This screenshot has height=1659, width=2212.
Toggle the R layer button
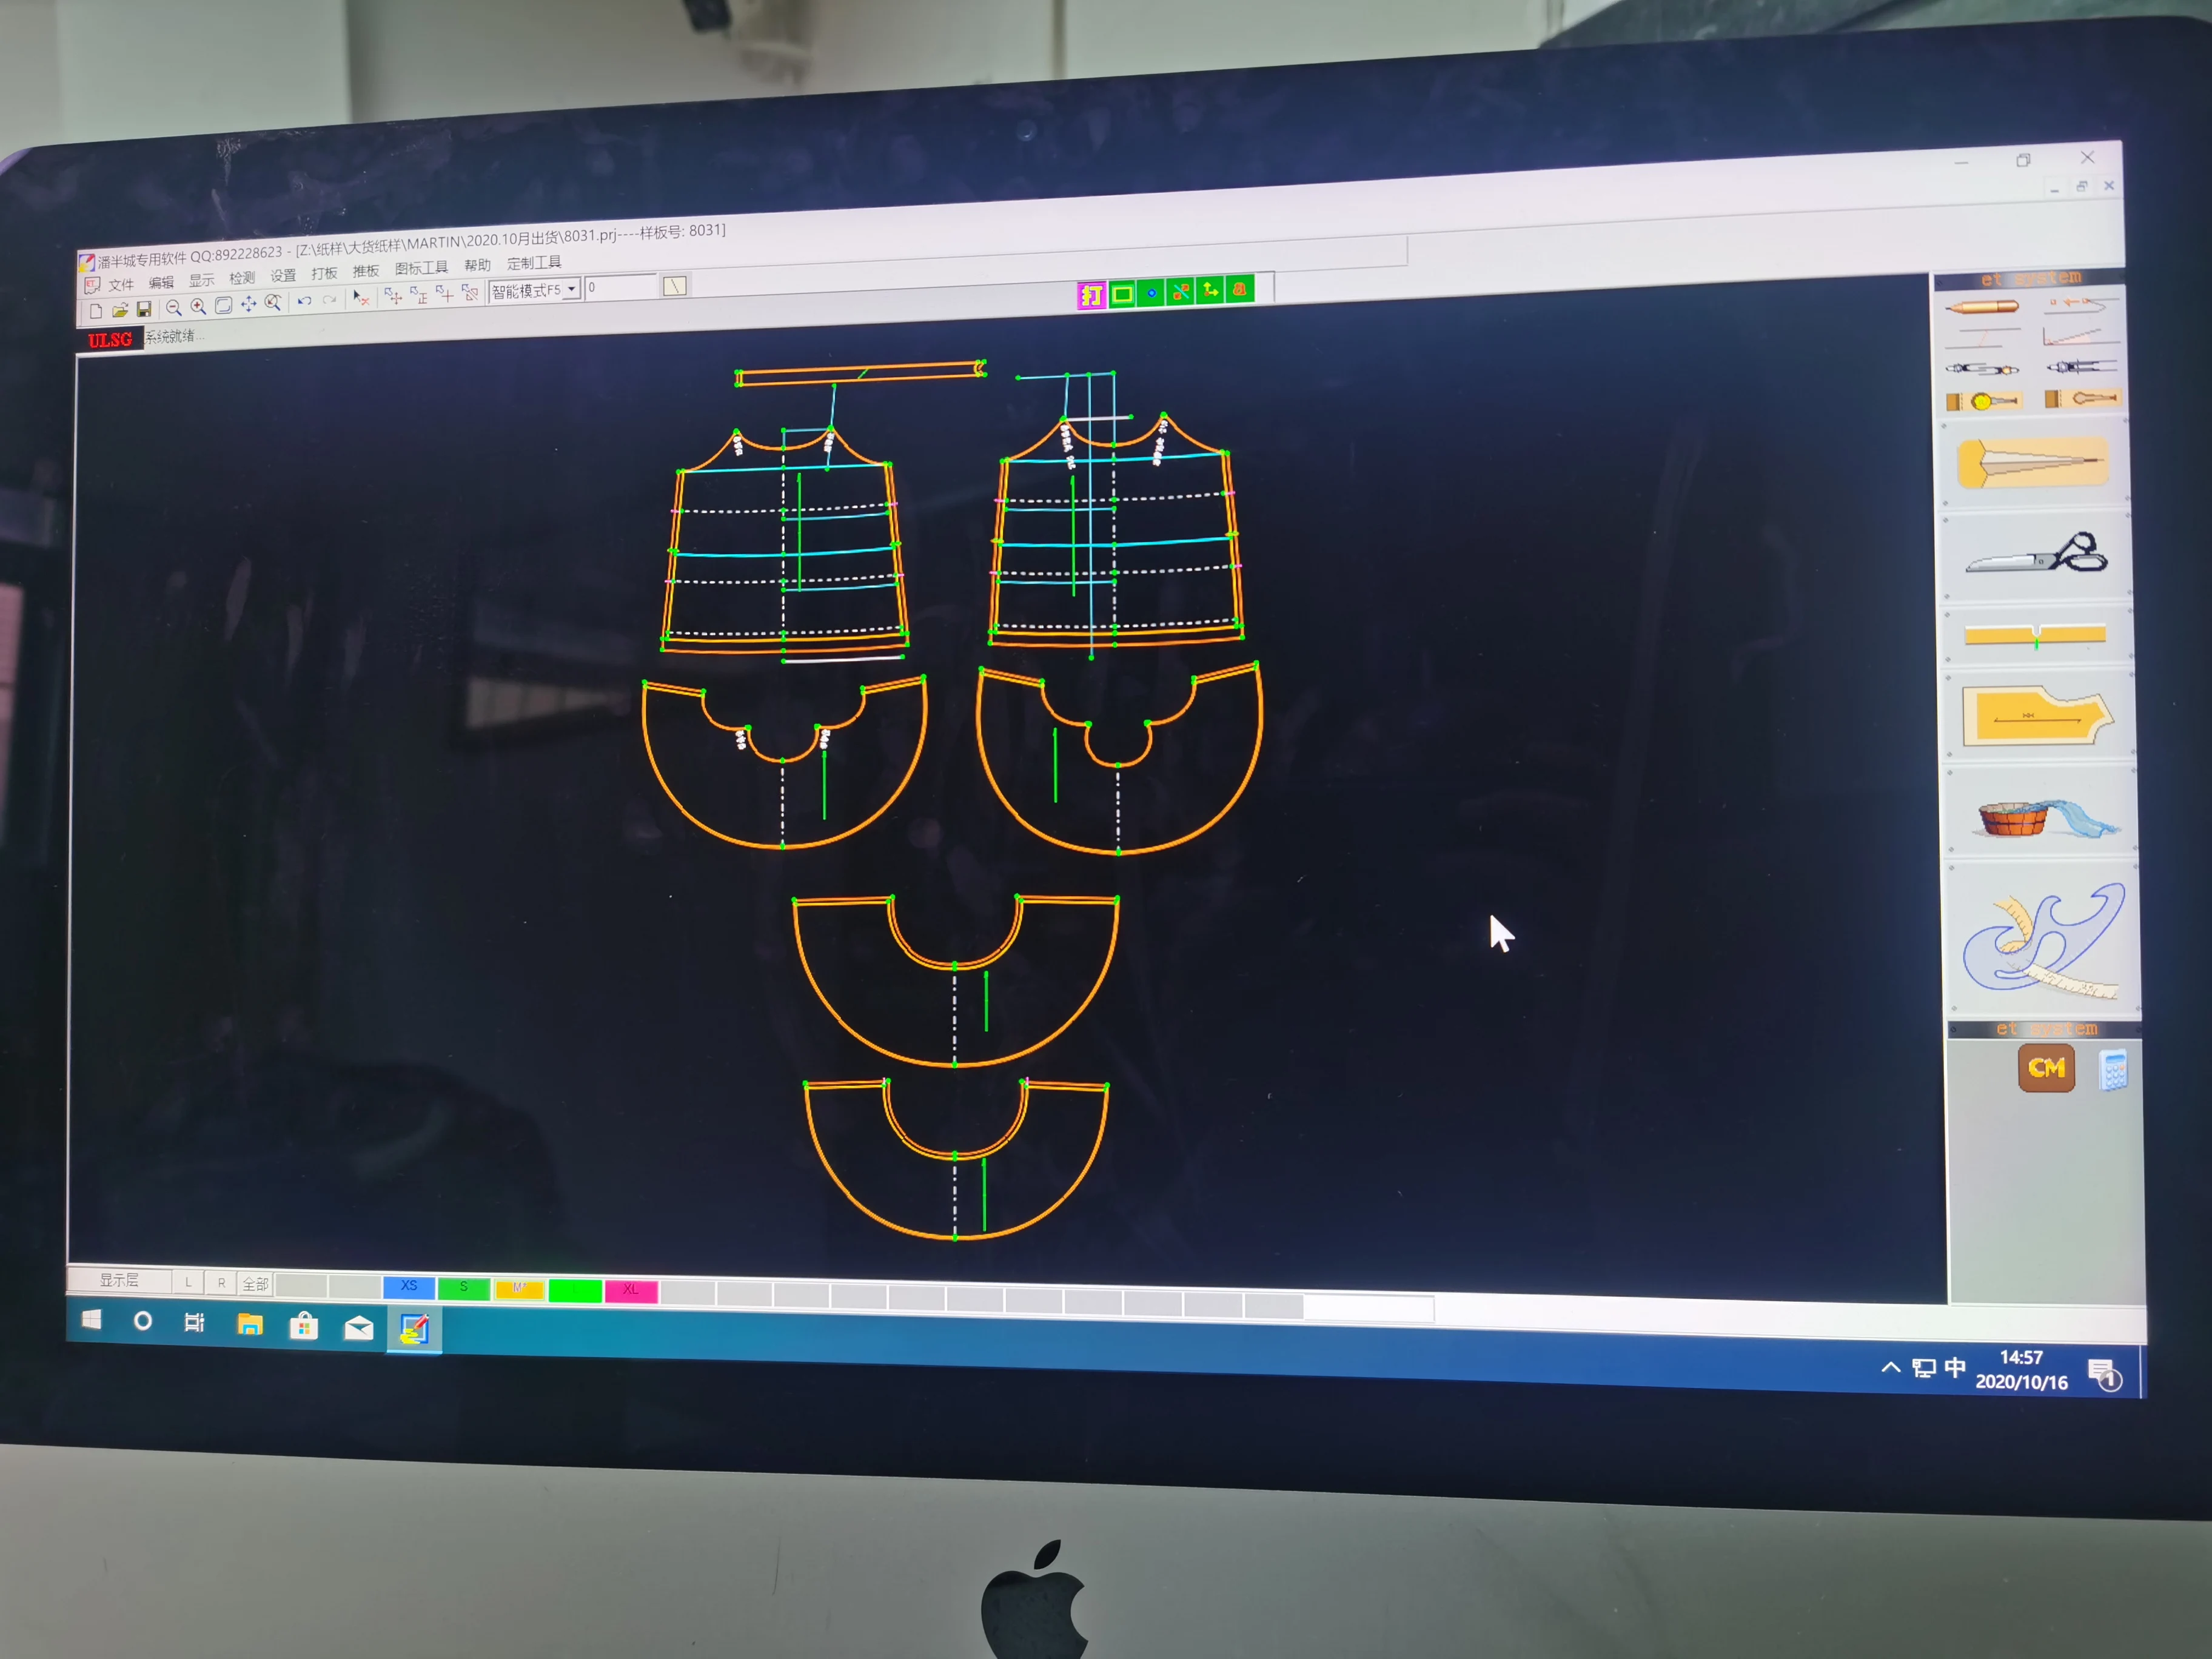(x=221, y=1283)
